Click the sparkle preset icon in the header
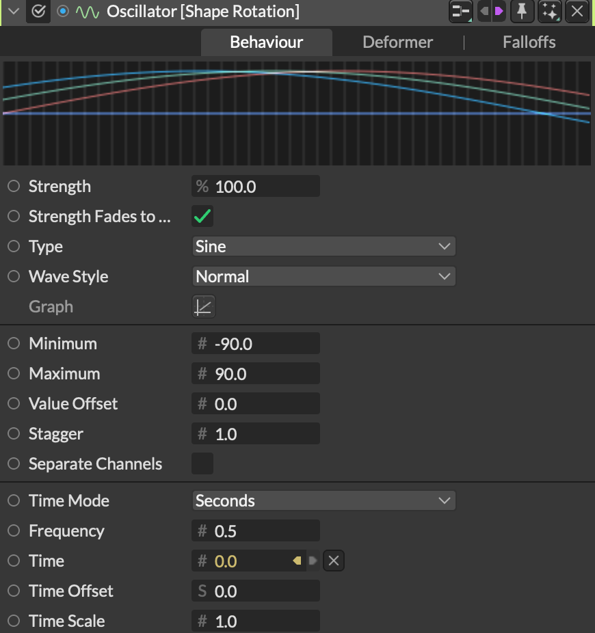The width and height of the screenshot is (595, 633). (549, 12)
